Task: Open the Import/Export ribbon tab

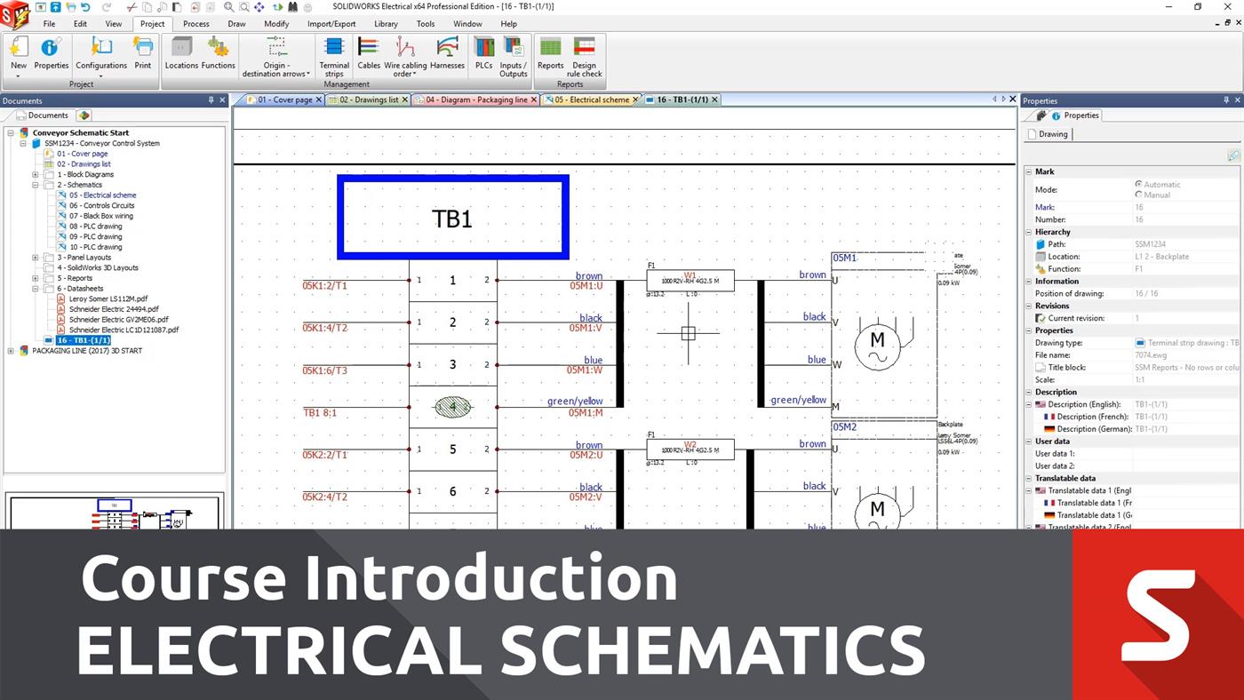Action: (x=331, y=24)
